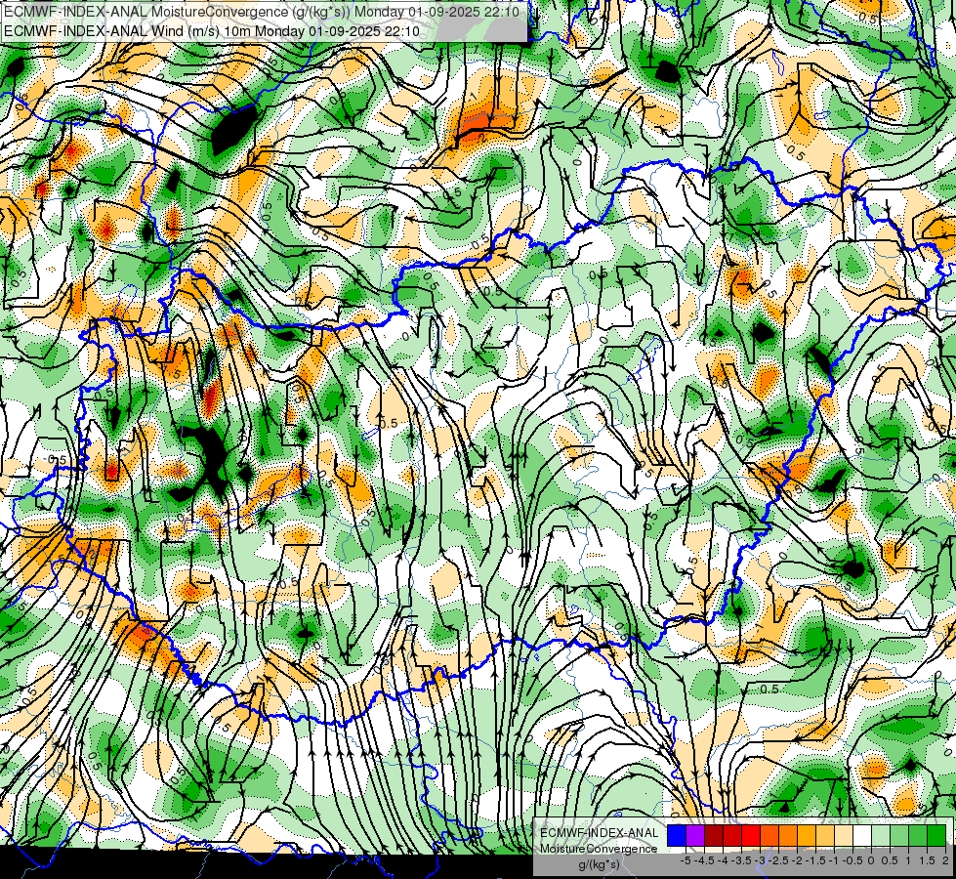The height and width of the screenshot is (879, 956).
Task: Click the '-1.5' tick label in the legend
Action: pos(815,860)
